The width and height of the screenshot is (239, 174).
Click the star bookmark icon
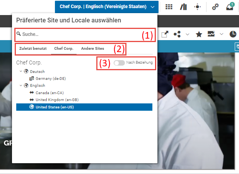199,34
